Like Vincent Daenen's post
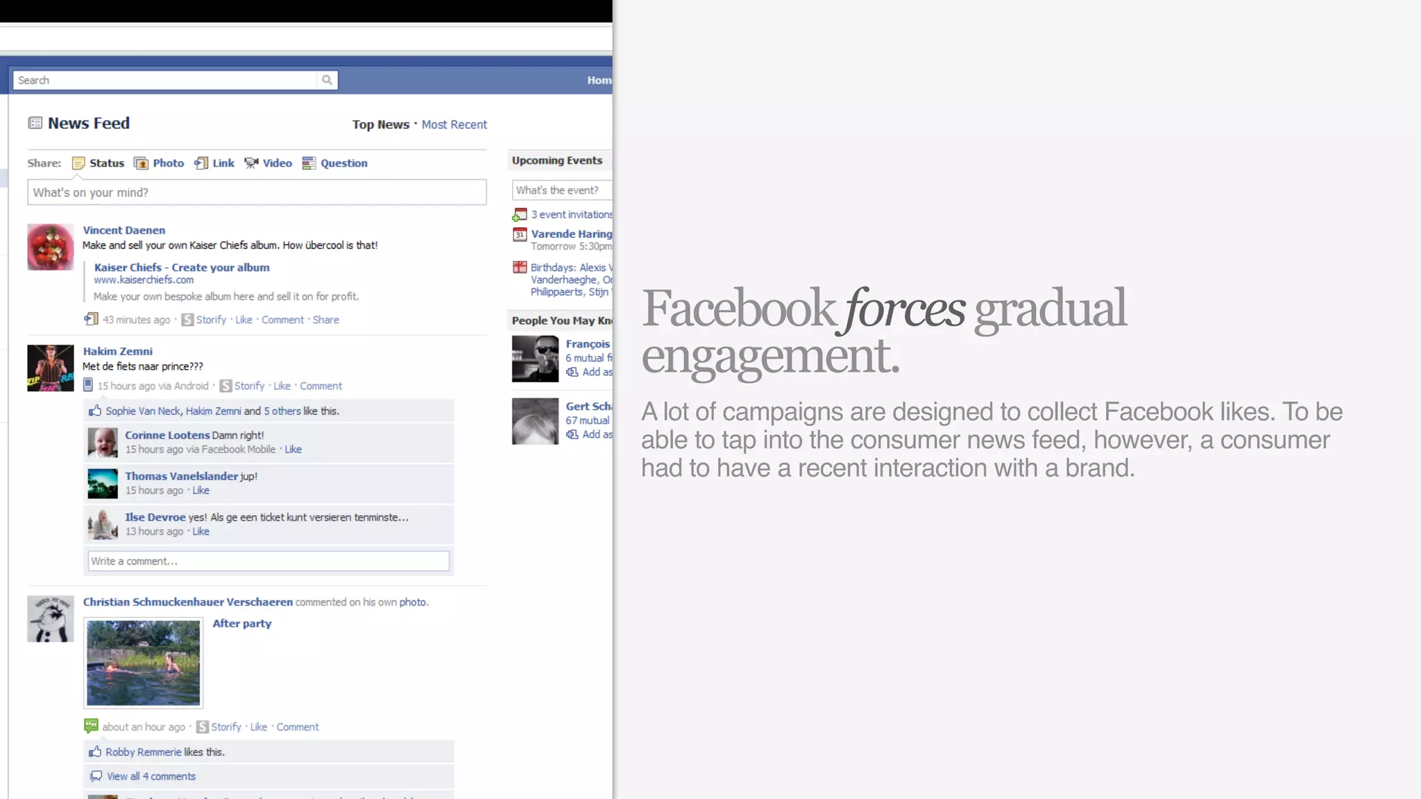1421x799 pixels. click(244, 320)
